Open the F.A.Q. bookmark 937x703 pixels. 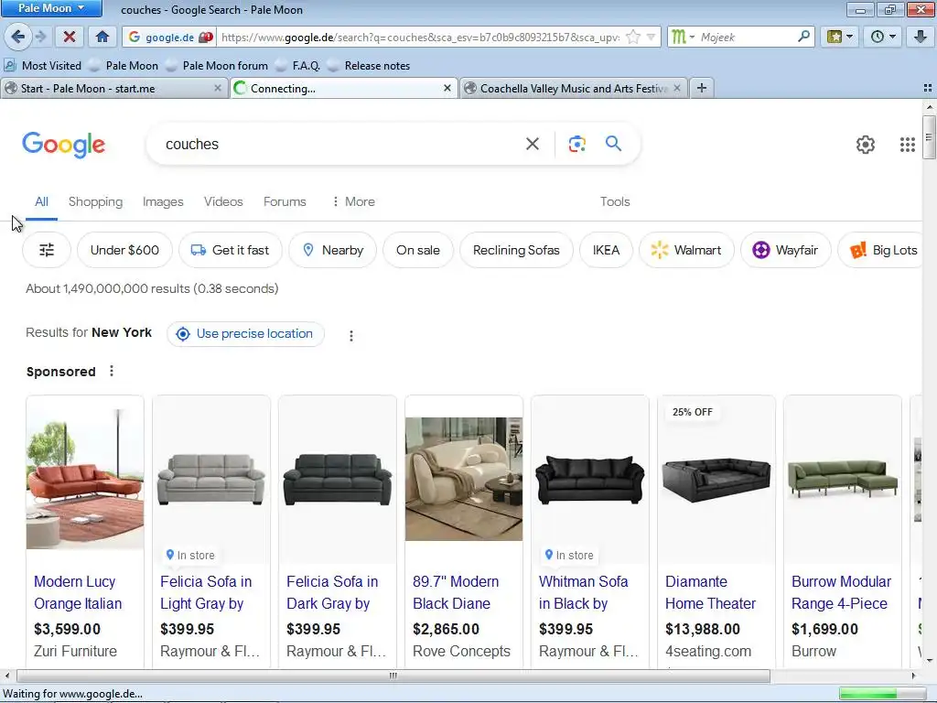coord(298,66)
